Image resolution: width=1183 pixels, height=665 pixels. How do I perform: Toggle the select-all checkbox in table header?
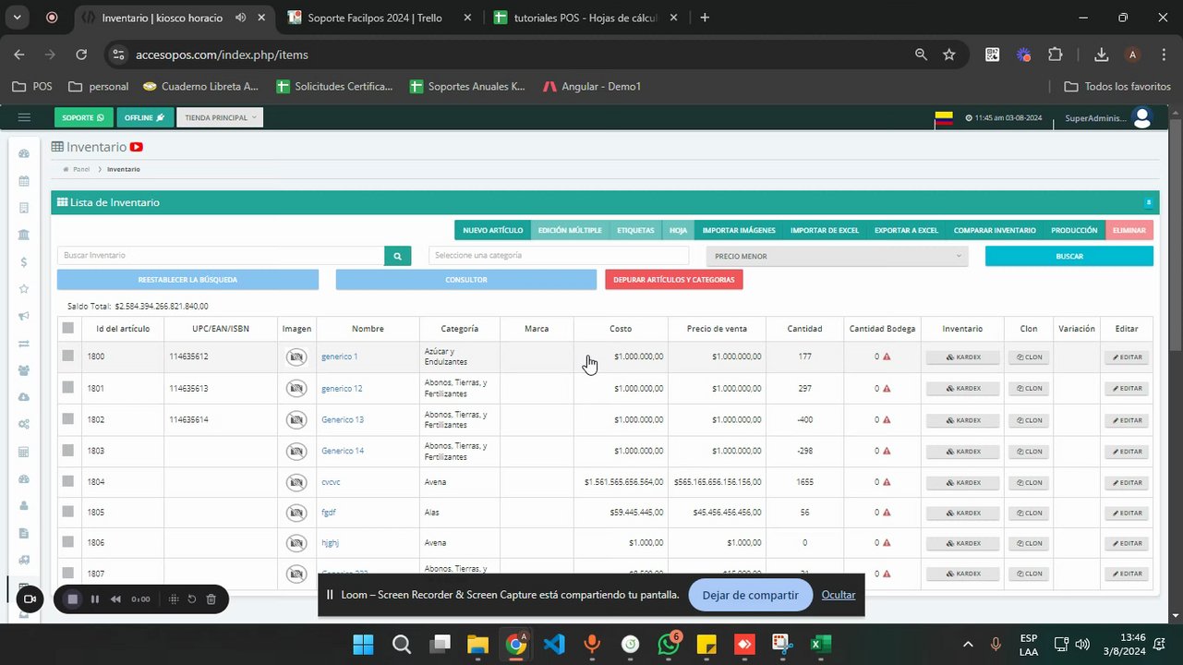tap(67, 328)
